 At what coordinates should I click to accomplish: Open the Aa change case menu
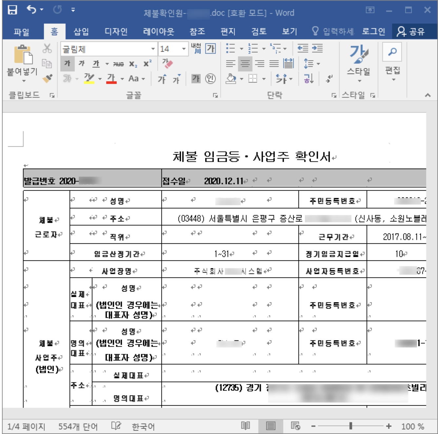(x=136, y=79)
